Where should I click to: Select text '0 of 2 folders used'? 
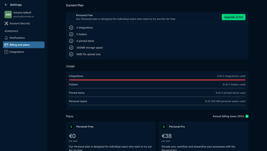coord(234,85)
